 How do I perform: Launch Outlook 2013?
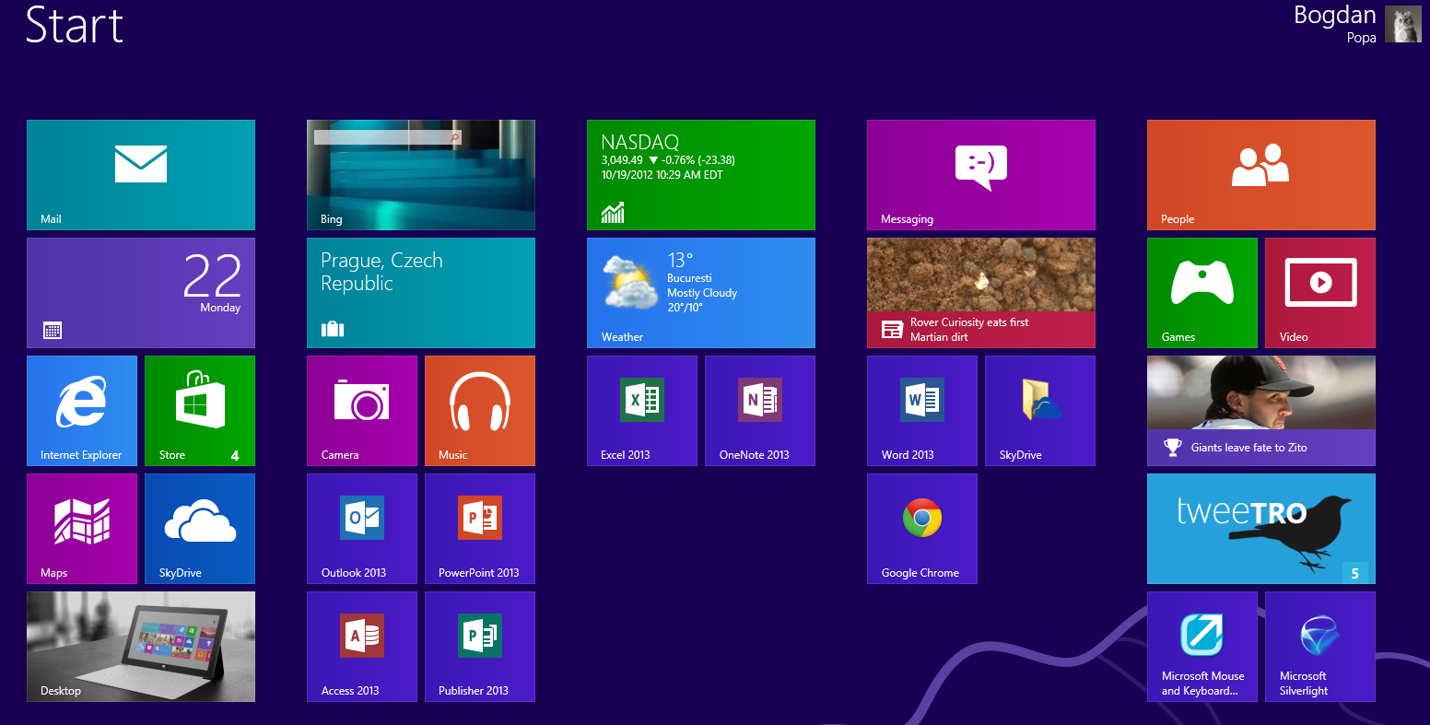pos(362,529)
